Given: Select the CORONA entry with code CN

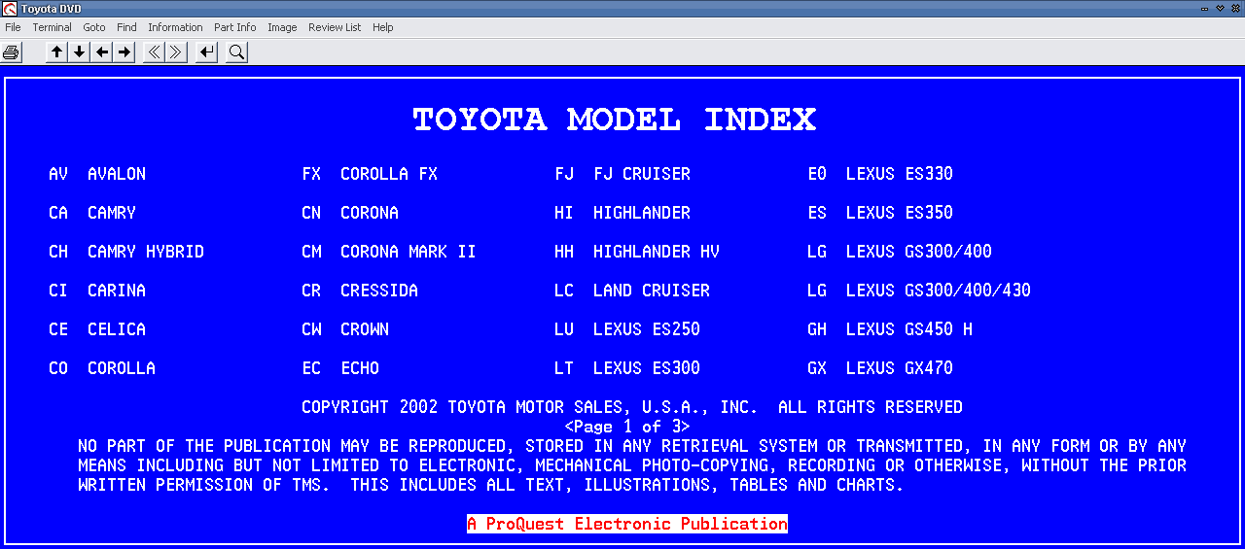Looking at the screenshot, I should 350,213.
